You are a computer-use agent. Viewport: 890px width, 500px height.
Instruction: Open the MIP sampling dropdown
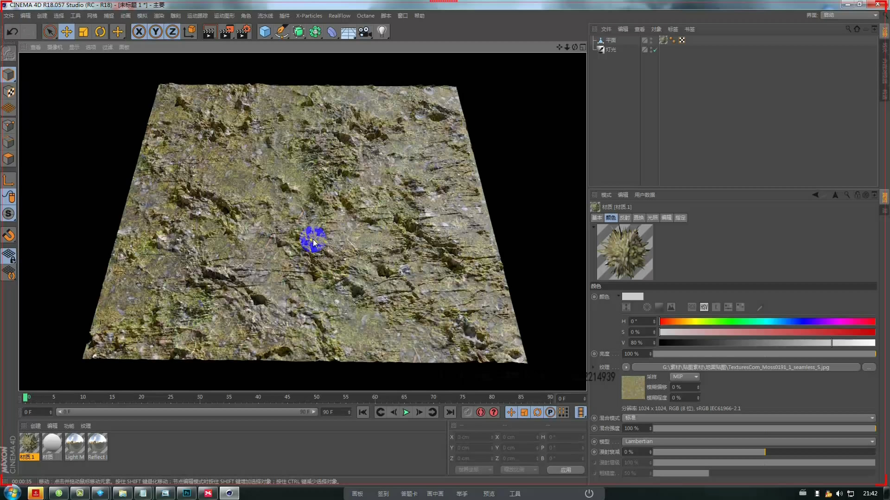coord(685,377)
